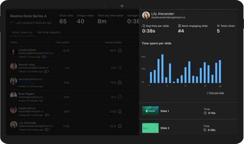Click the Time spent column header
Image resolution: width=244 pixels, height=144 pixels.
tap(62, 42)
